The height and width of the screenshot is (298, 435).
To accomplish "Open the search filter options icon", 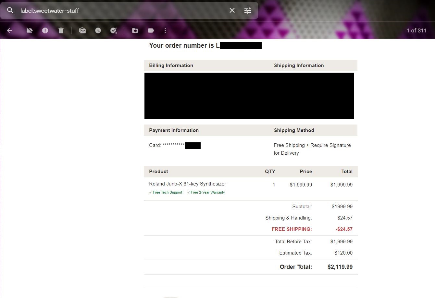I will 248,10.
